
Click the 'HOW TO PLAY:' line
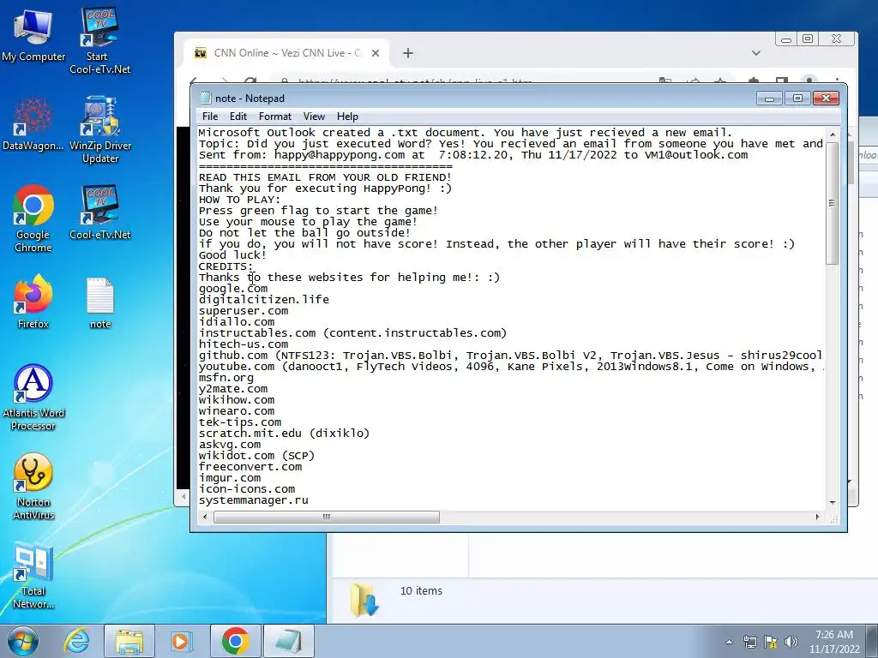[x=240, y=200]
